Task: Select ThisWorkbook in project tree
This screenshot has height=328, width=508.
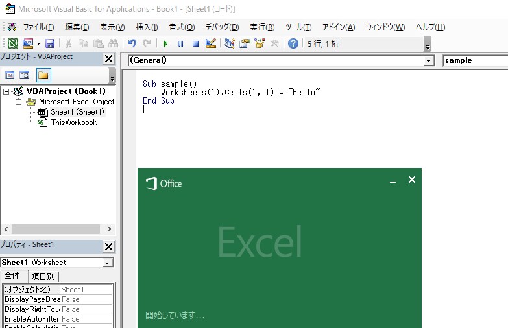Action: pos(74,123)
